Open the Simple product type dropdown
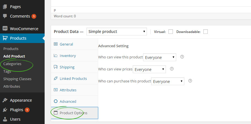 [x=117, y=32]
